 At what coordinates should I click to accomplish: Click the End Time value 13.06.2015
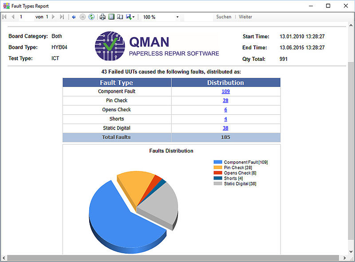coord(302,47)
